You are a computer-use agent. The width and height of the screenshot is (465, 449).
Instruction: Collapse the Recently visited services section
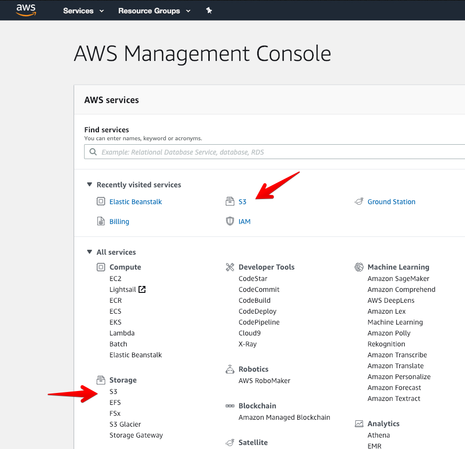[x=89, y=184]
